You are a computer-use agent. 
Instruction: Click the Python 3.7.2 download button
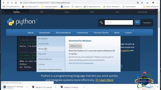tap(75, 46)
